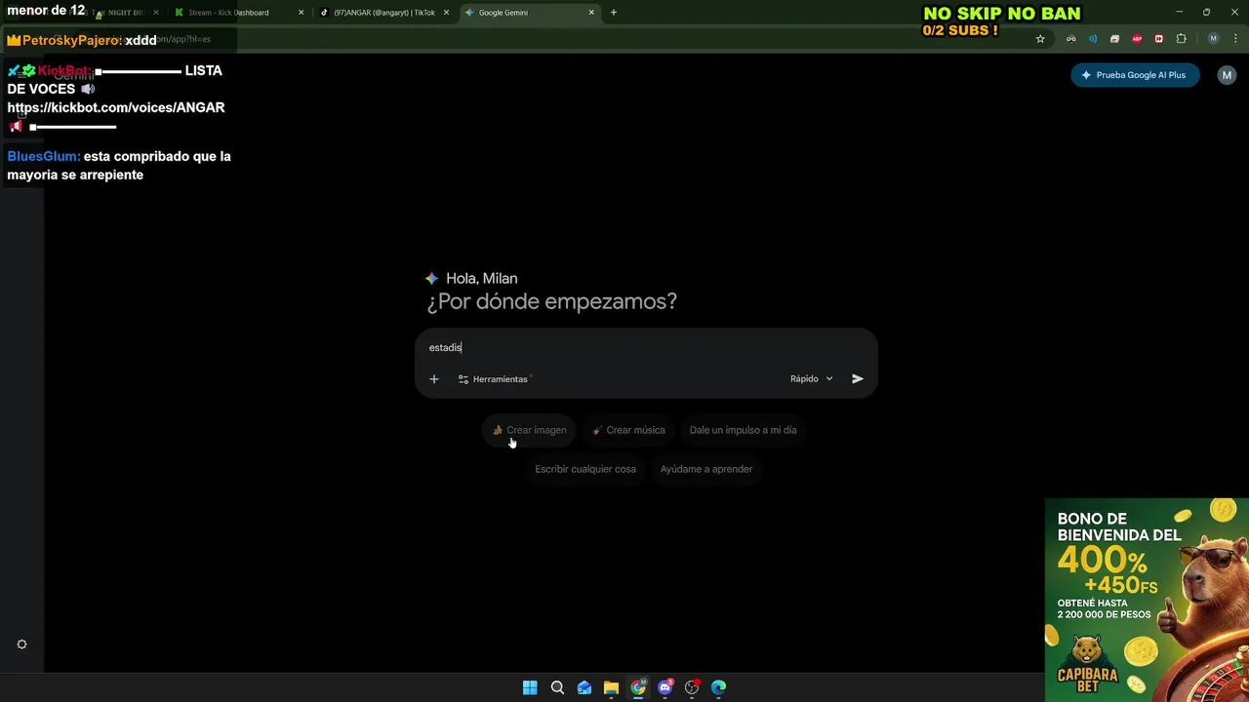Open the plus attachment menu in prompt box
The width and height of the screenshot is (1249, 702).
434,379
